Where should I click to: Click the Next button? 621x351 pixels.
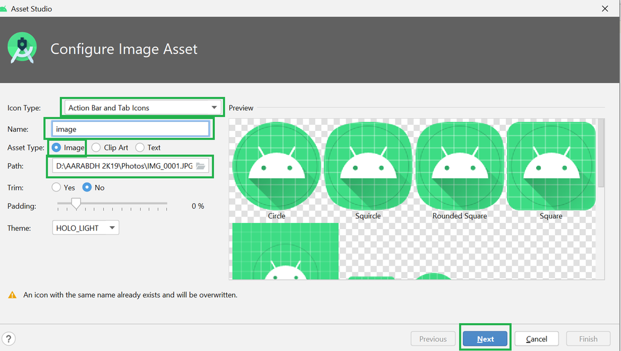[485, 339]
